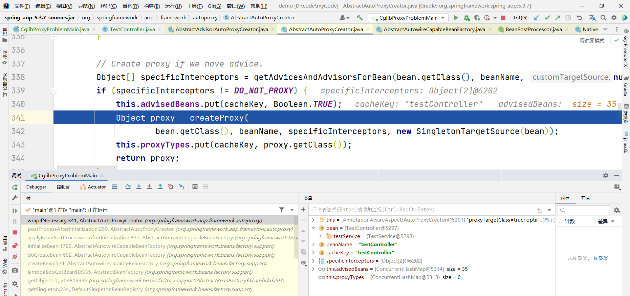Open user account dropdown in toolbar
630x296 pixels.
[x=344, y=18]
